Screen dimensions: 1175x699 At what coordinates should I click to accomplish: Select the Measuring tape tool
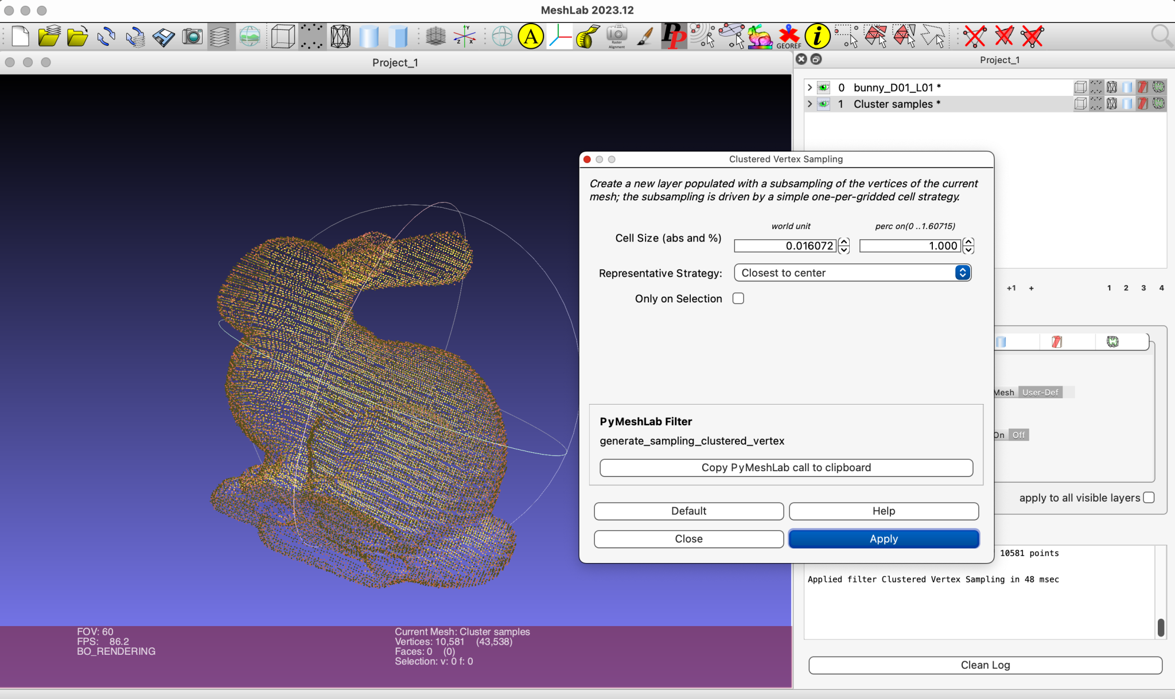point(587,37)
